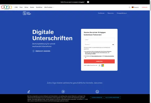Screen dimensions: 151x103
Task: Expand the Alle Produkte dropdown
Action: (49, 7)
